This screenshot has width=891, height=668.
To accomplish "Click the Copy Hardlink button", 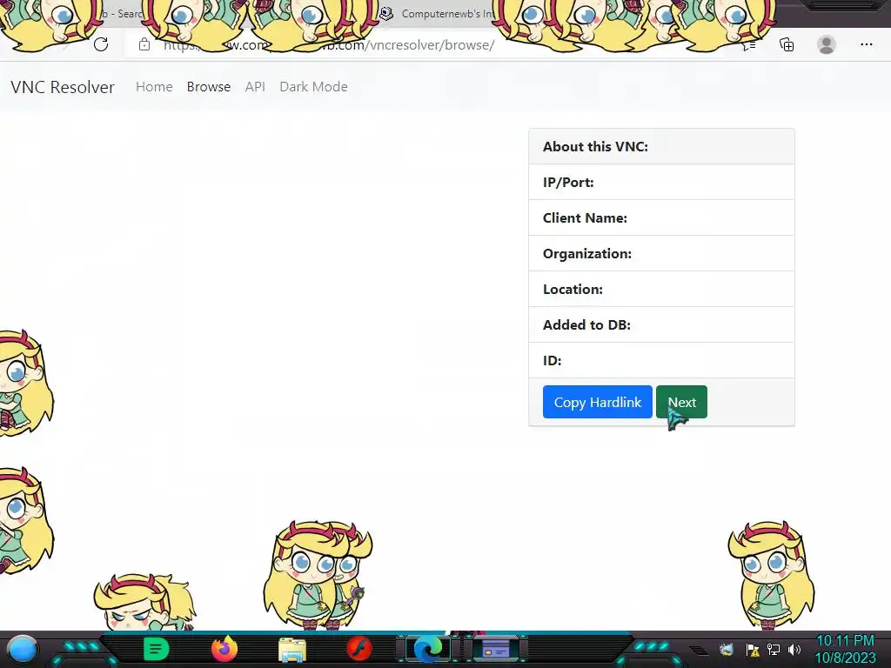I will tap(597, 402).
